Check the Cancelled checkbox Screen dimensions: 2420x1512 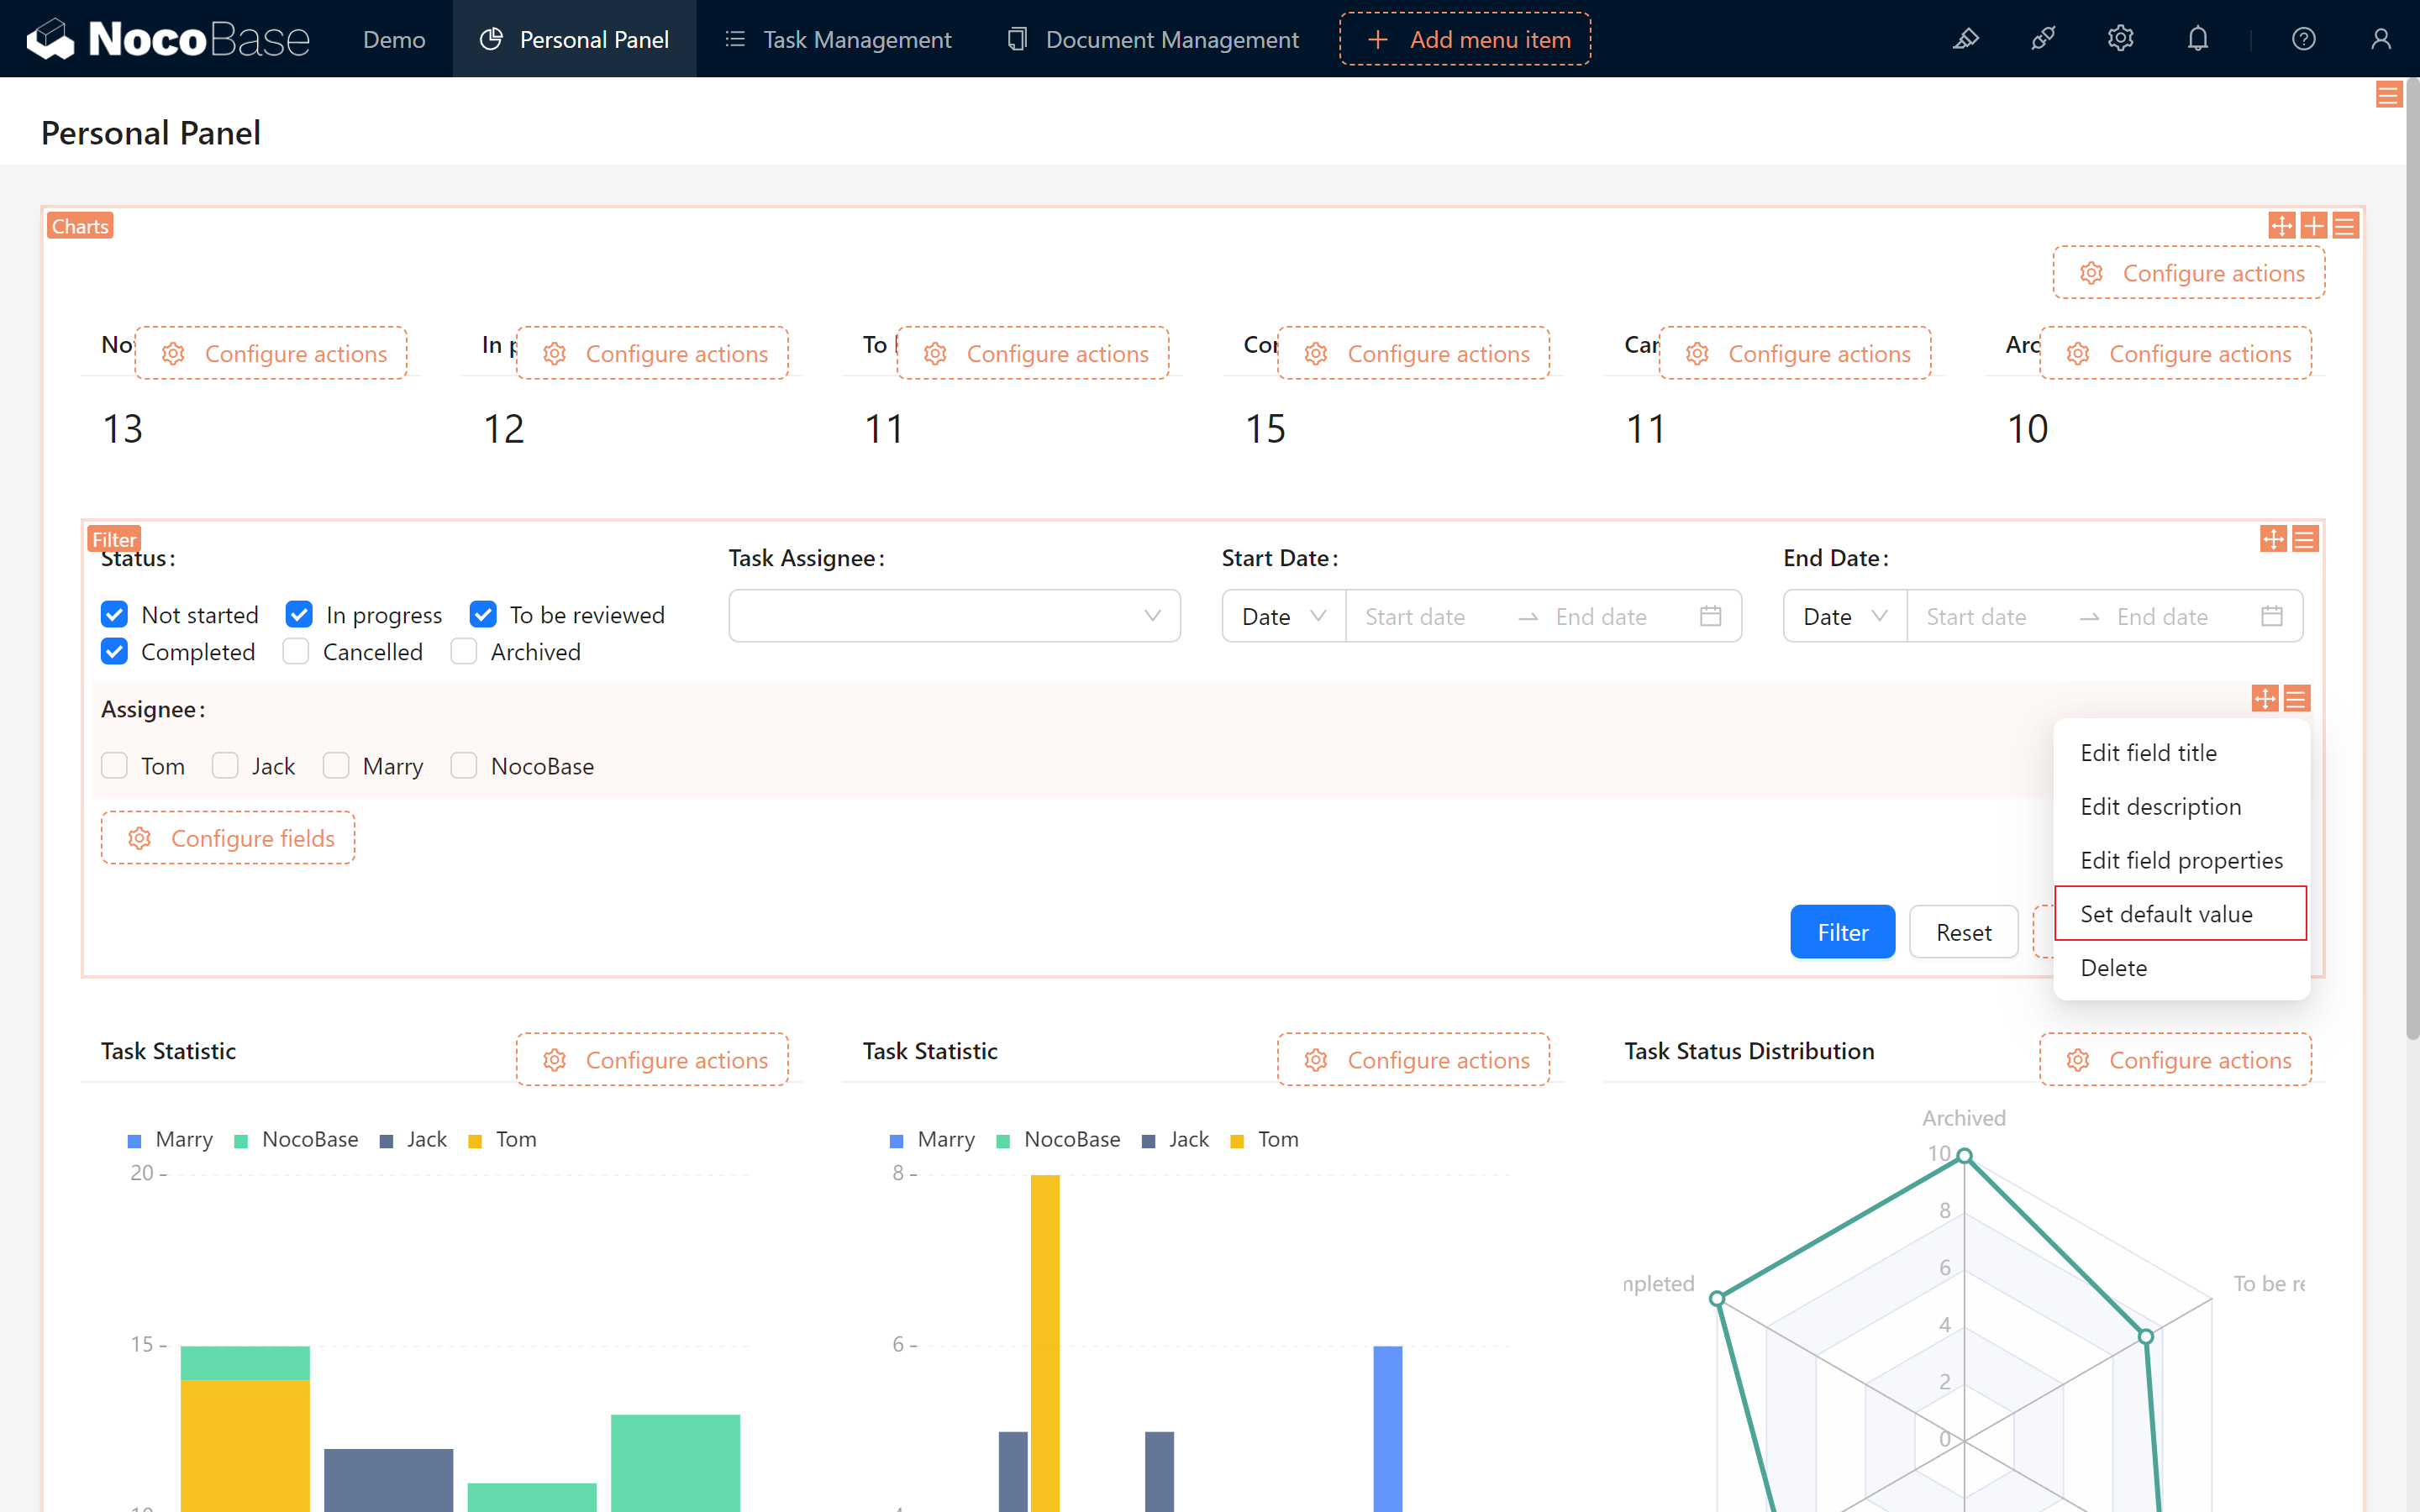tap(296, 651)
